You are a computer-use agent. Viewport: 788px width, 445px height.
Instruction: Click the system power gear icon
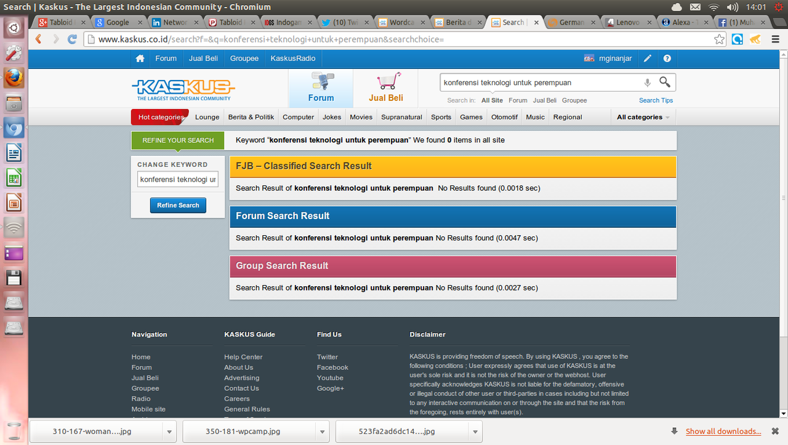(x=779, y=7)
